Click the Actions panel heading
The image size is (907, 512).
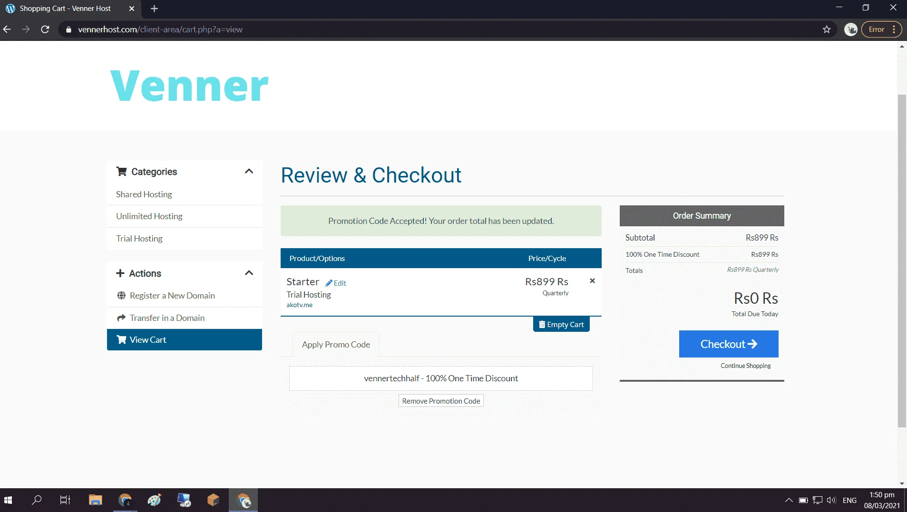tap(145, 273)
